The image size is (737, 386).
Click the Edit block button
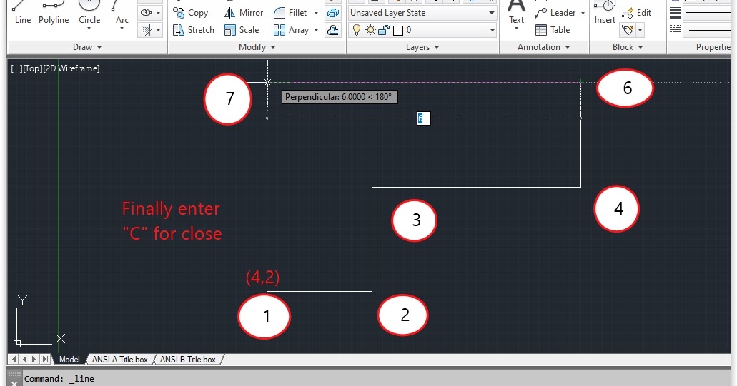pyautogui.click(x=636, y=13)
